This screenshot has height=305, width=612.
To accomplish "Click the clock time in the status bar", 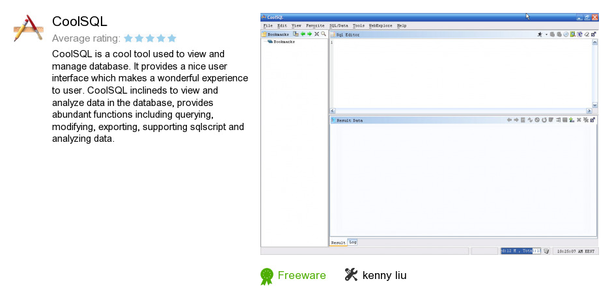I will click(576, 251).
